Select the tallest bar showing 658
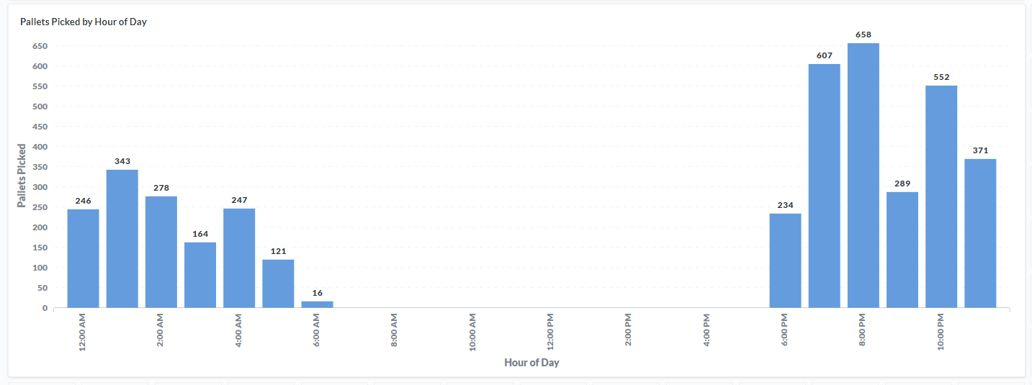1032x385 pixels. pyautogui.click(x=863, y=176)
